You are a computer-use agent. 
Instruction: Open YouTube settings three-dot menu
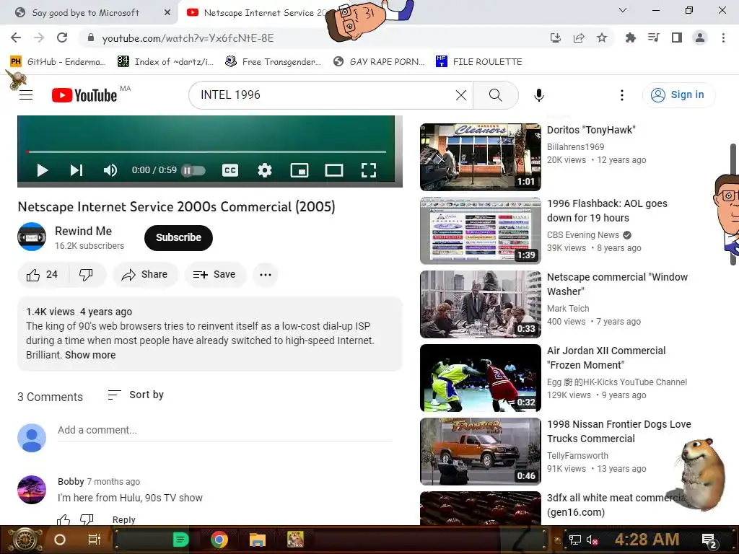coord(622,95)
